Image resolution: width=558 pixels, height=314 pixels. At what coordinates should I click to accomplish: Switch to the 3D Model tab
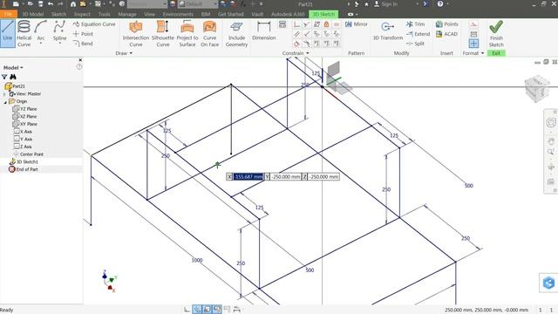coord(33,14)
